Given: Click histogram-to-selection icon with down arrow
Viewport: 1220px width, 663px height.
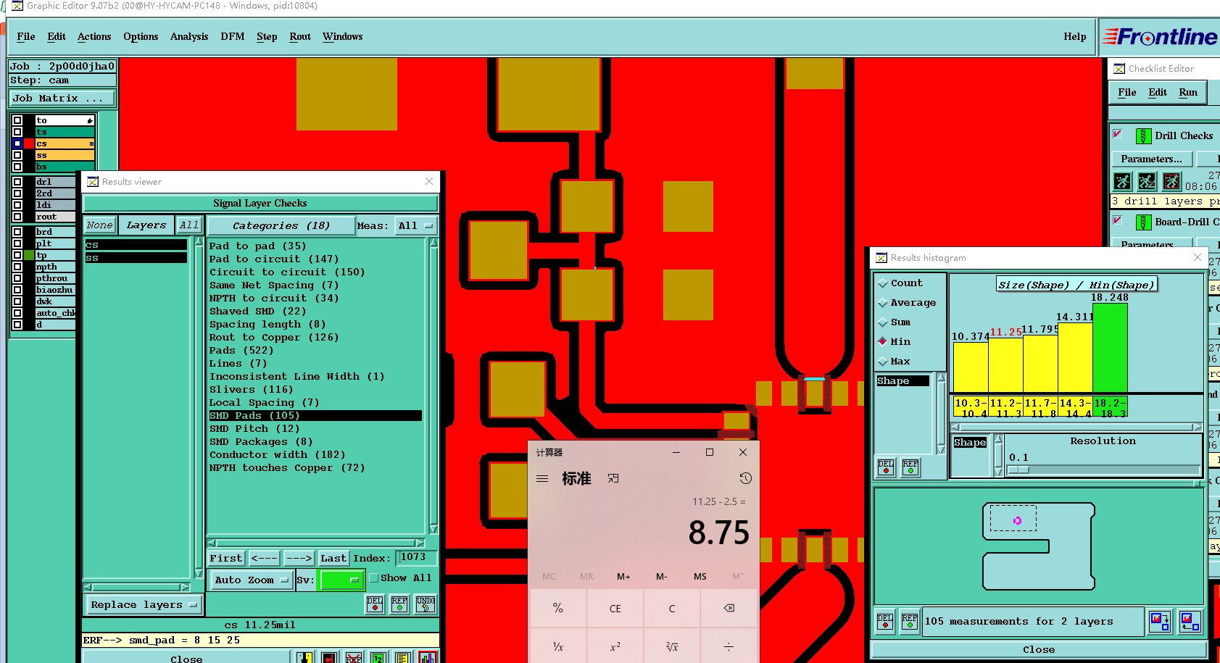Looking at the screenshot, I should [x=1160, y=621].
